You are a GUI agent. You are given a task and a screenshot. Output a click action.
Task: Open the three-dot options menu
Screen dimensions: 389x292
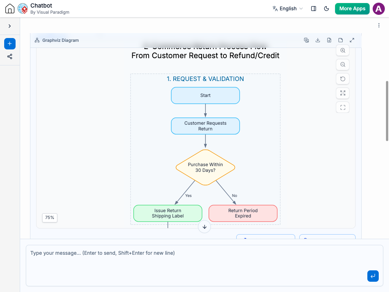[x=379, y=25]
